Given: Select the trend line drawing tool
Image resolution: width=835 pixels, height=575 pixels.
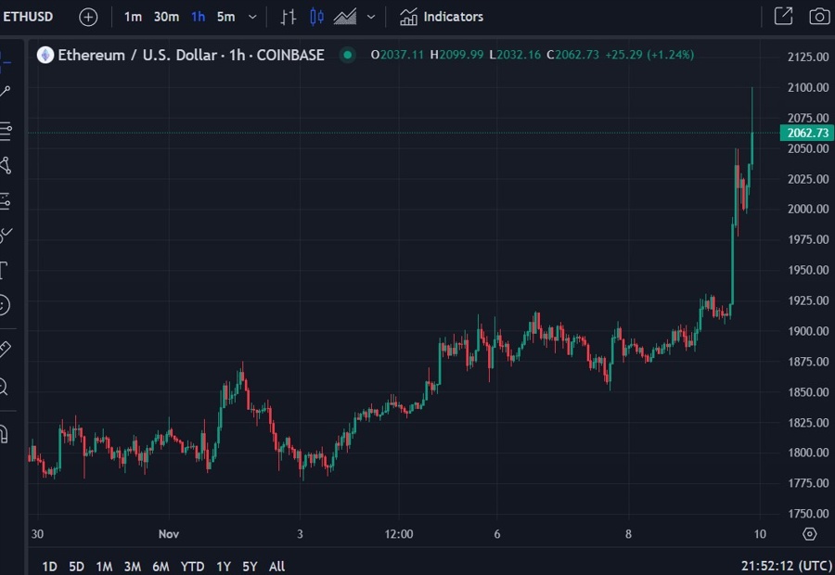Looking at the screenshot, I should [x=6, y=92].
